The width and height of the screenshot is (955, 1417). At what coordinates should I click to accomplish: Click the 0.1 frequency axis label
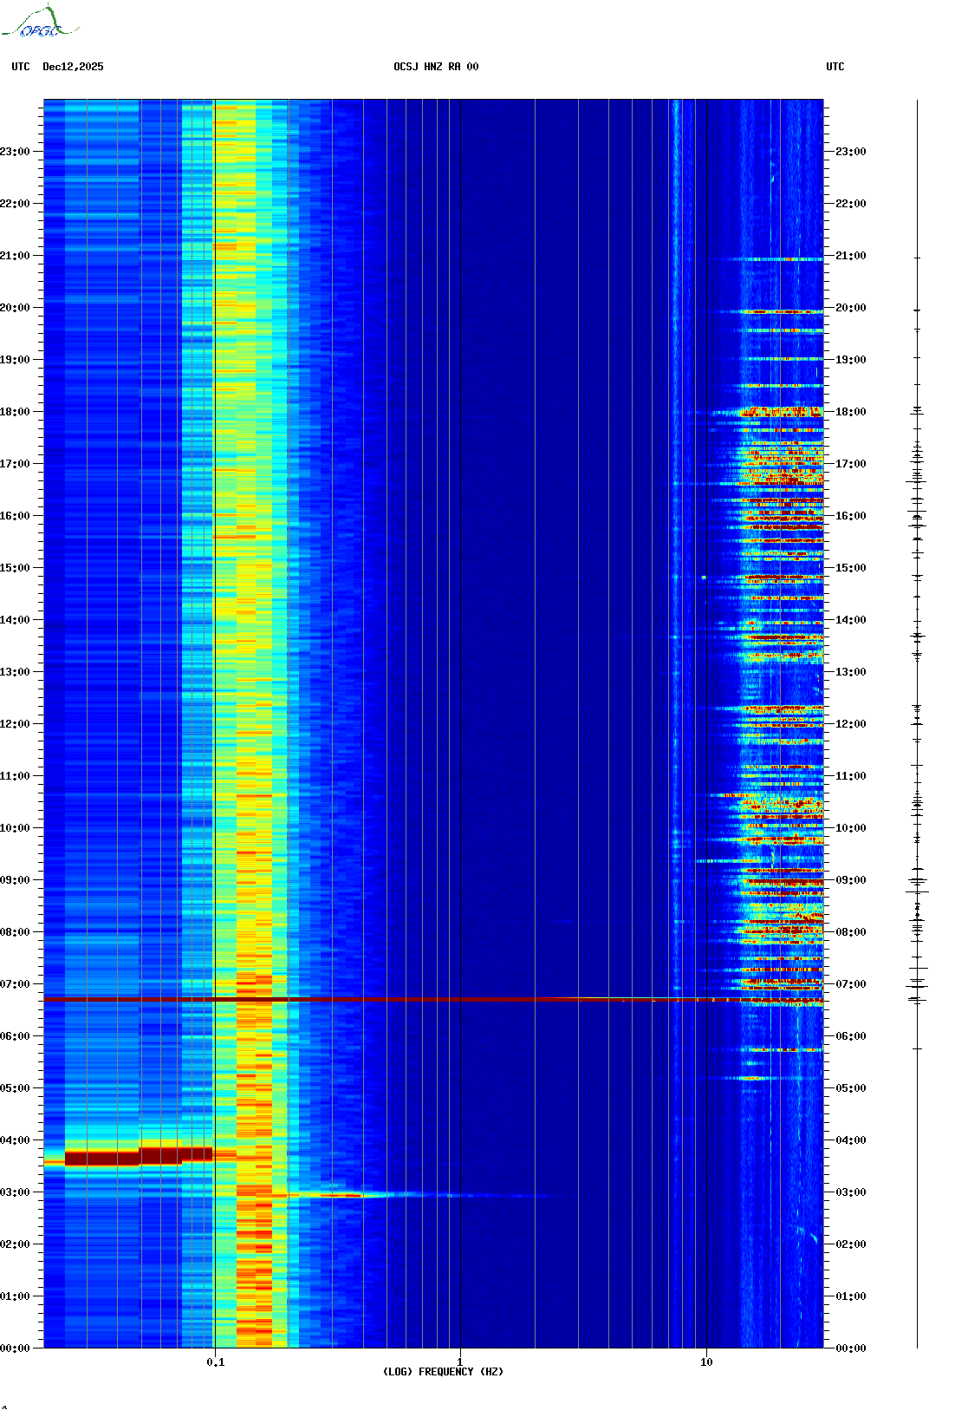point(215,1361)
